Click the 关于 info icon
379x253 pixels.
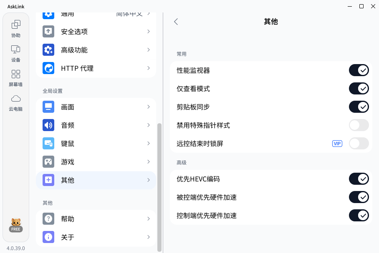coord(48,237)
